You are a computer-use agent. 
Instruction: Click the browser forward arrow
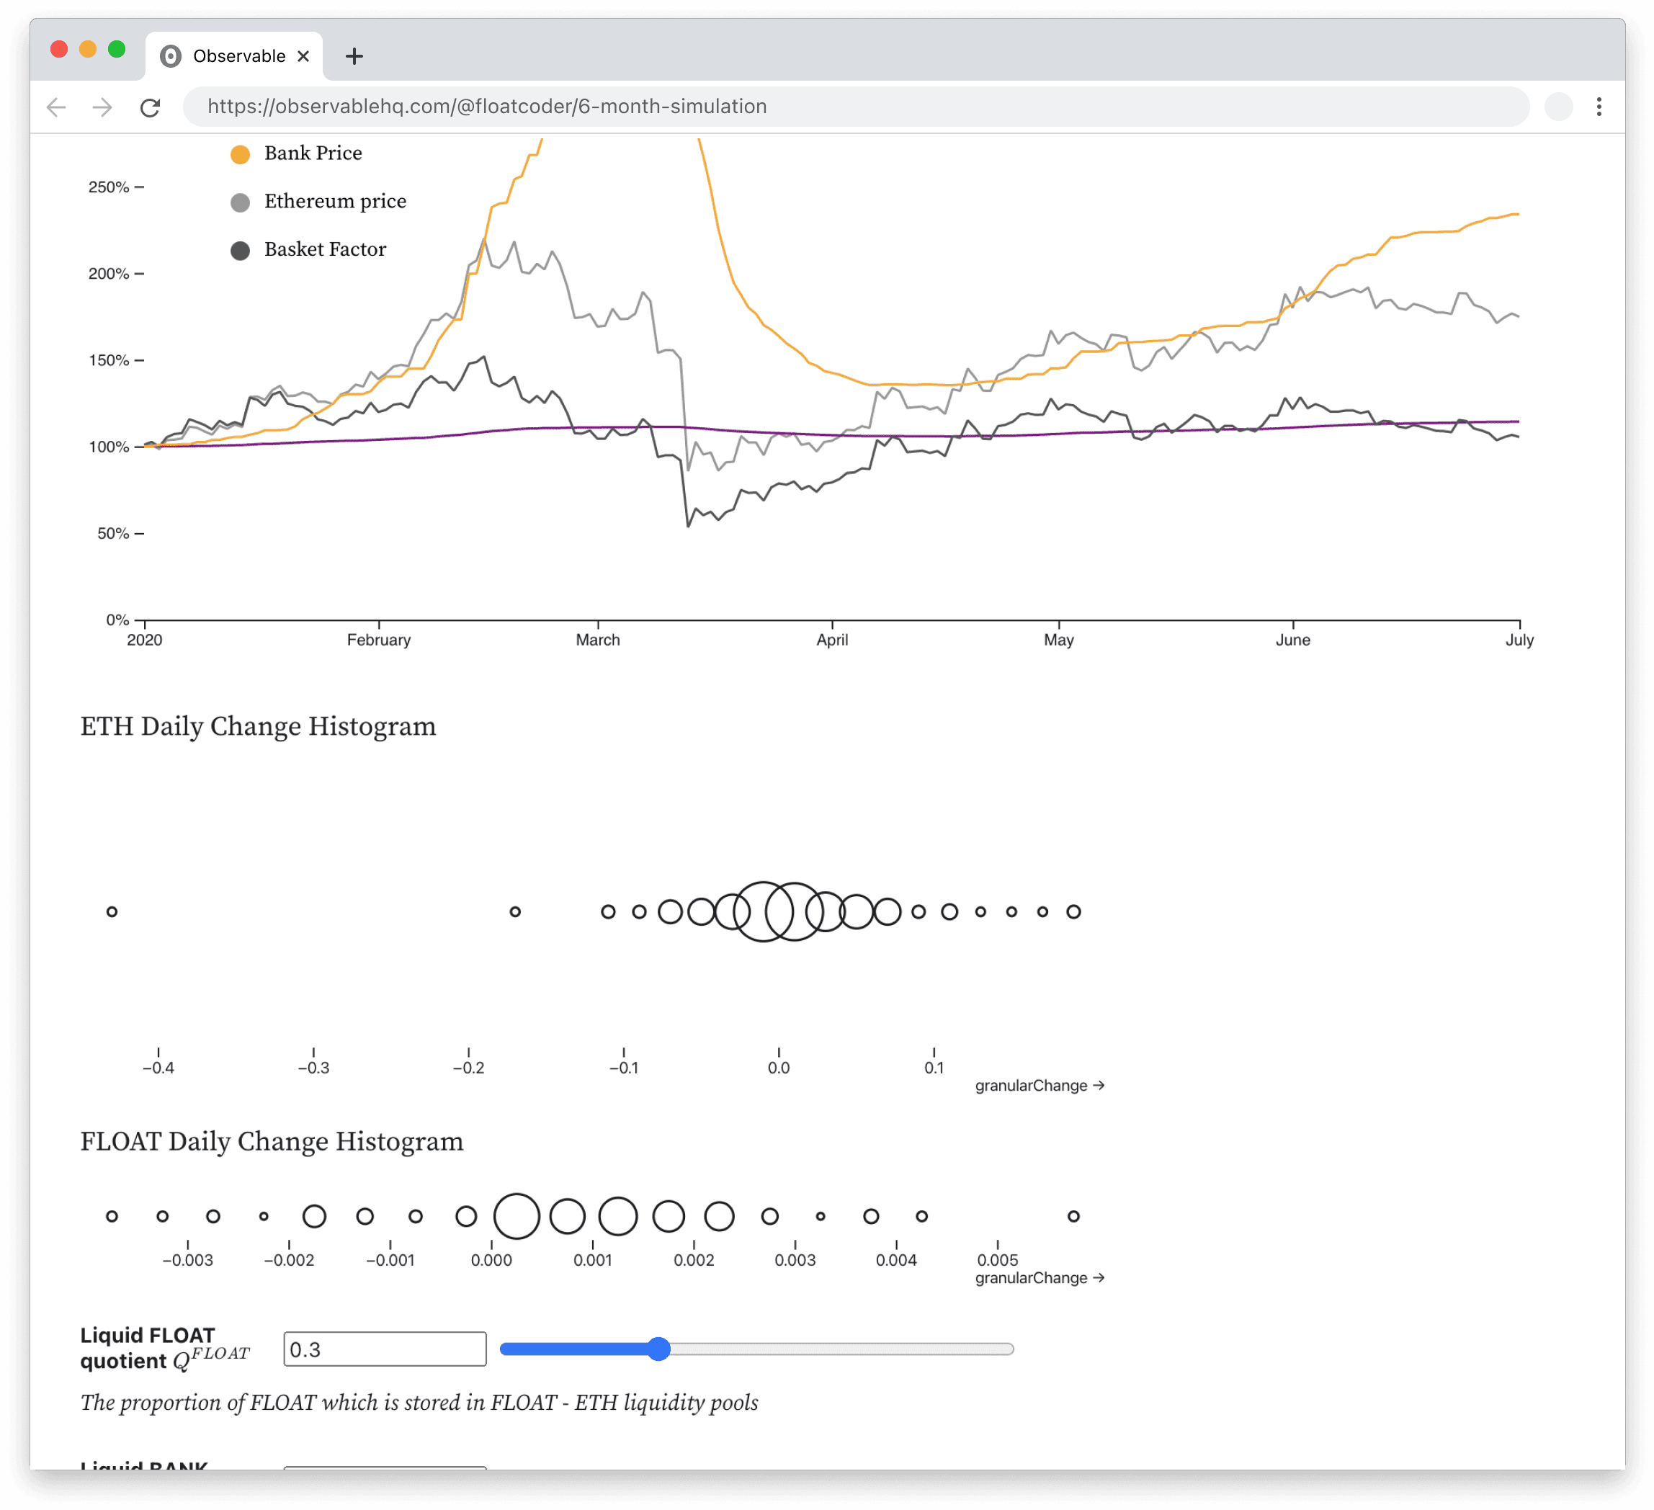click(x=102, y=107)
